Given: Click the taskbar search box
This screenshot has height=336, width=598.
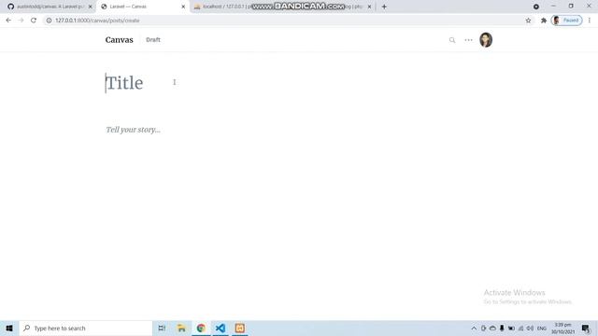Looking at the screenshot, I should click(x=86, y=328).
